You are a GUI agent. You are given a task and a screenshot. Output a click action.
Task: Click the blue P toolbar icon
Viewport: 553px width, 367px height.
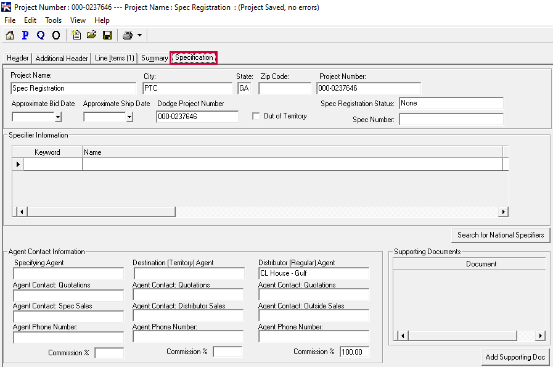pyautogui.click(x=25, y=35)
